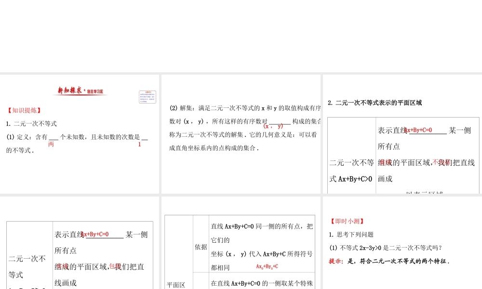Click the 平面区 table row header
482x289 pixels.
point(175,284)
